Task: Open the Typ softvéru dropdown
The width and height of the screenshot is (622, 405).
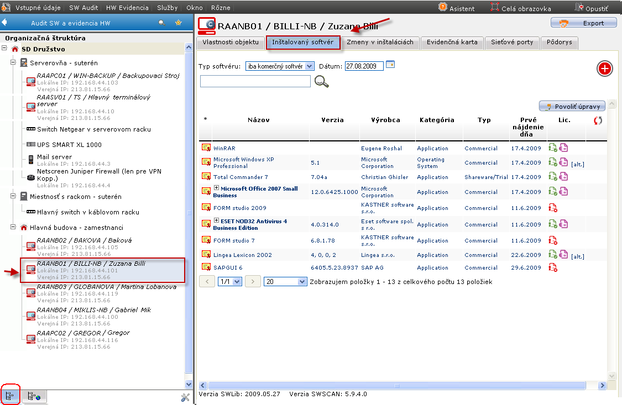Action: 280,66
